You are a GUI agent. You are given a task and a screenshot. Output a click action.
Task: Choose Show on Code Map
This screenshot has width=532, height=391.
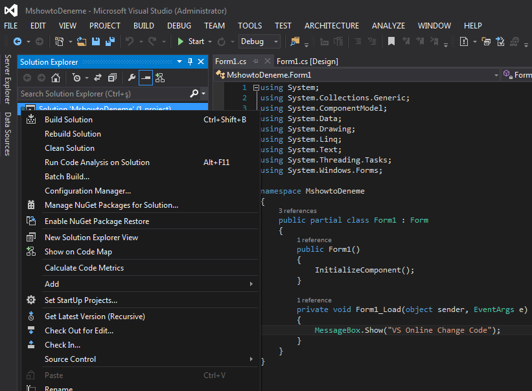click(x=141, y=252)
